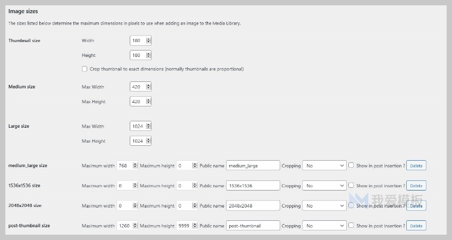
Task: Open the Cropping dropdown for 2048x2048
Action: click(324, 205)
